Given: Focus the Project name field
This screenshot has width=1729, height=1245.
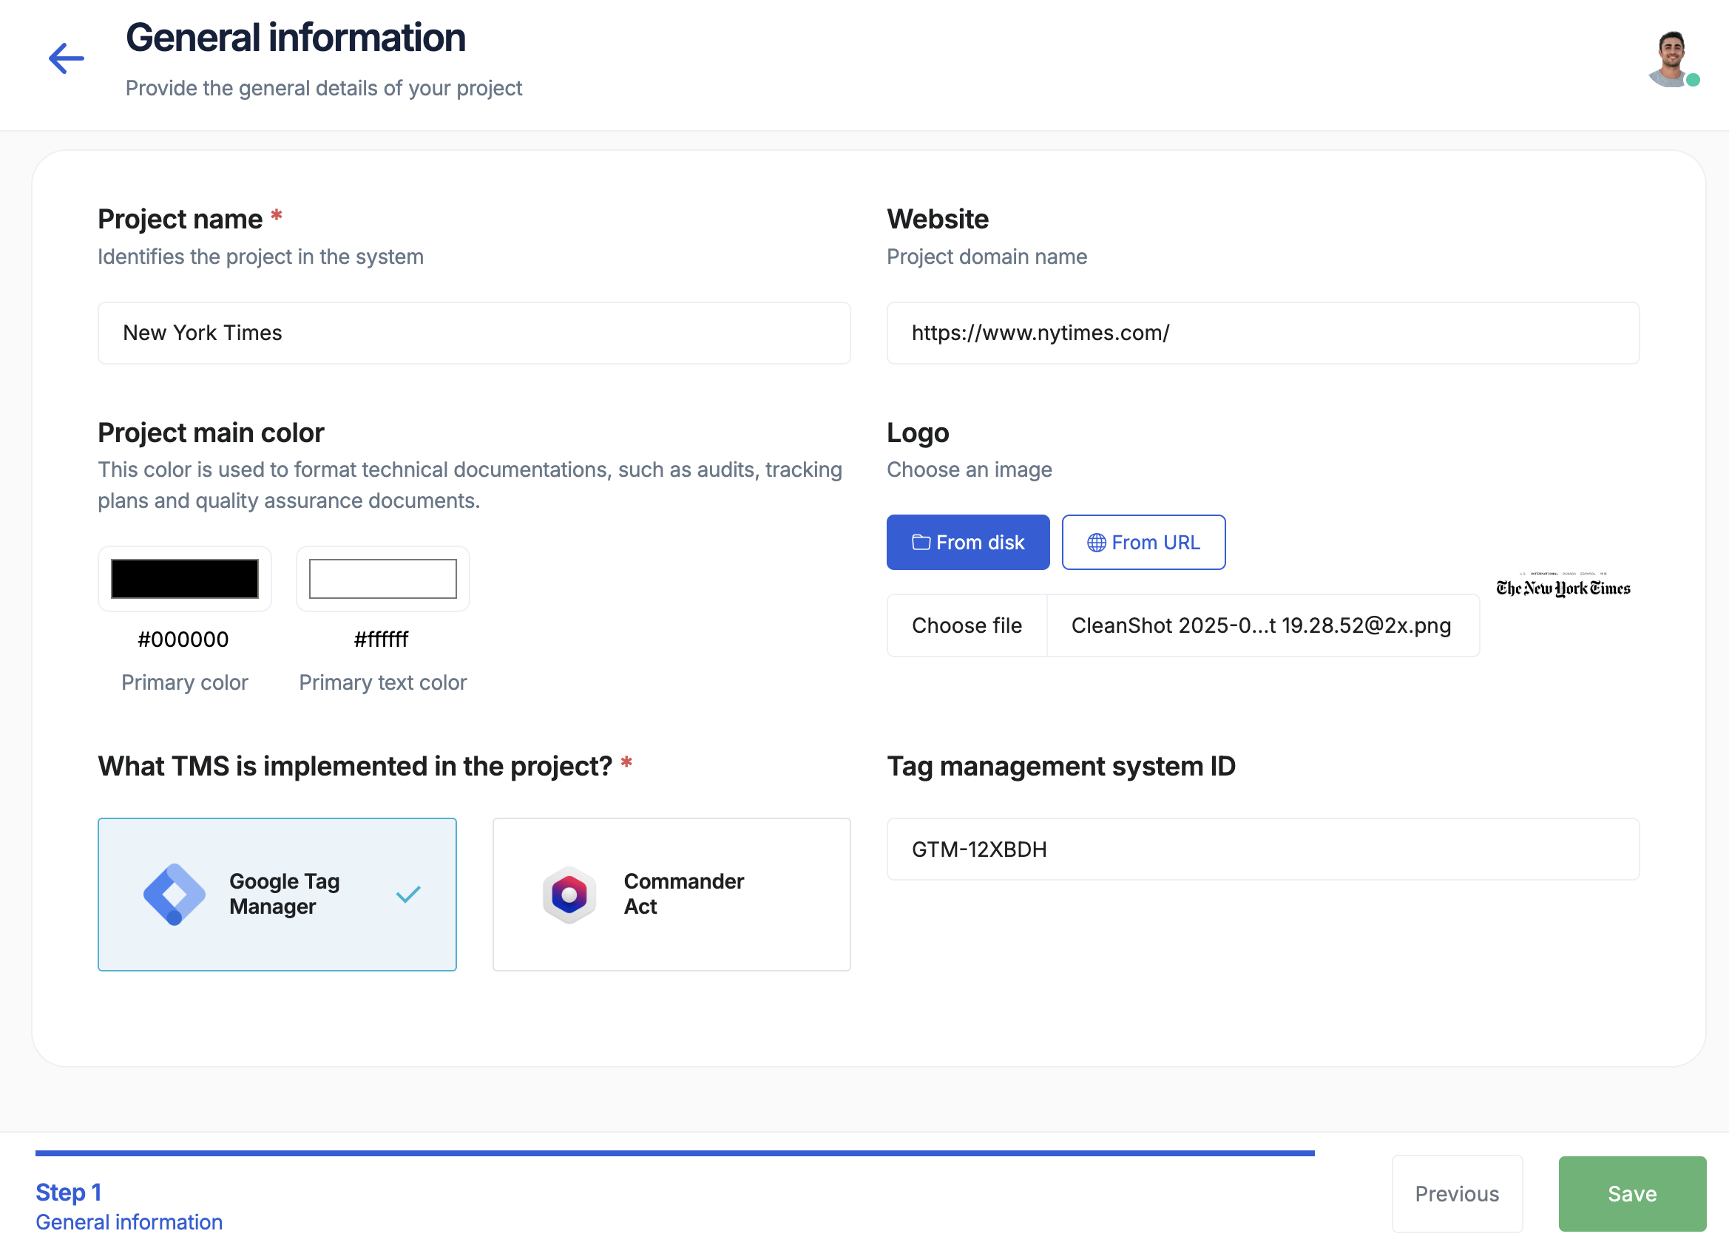Looking at the screenshot, I should [473, 333].
